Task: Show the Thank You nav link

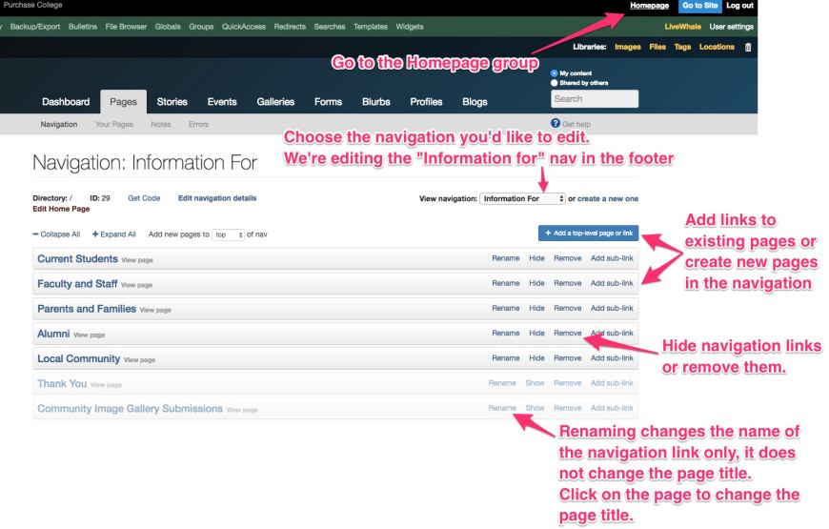Action: [x=536, y=383]
